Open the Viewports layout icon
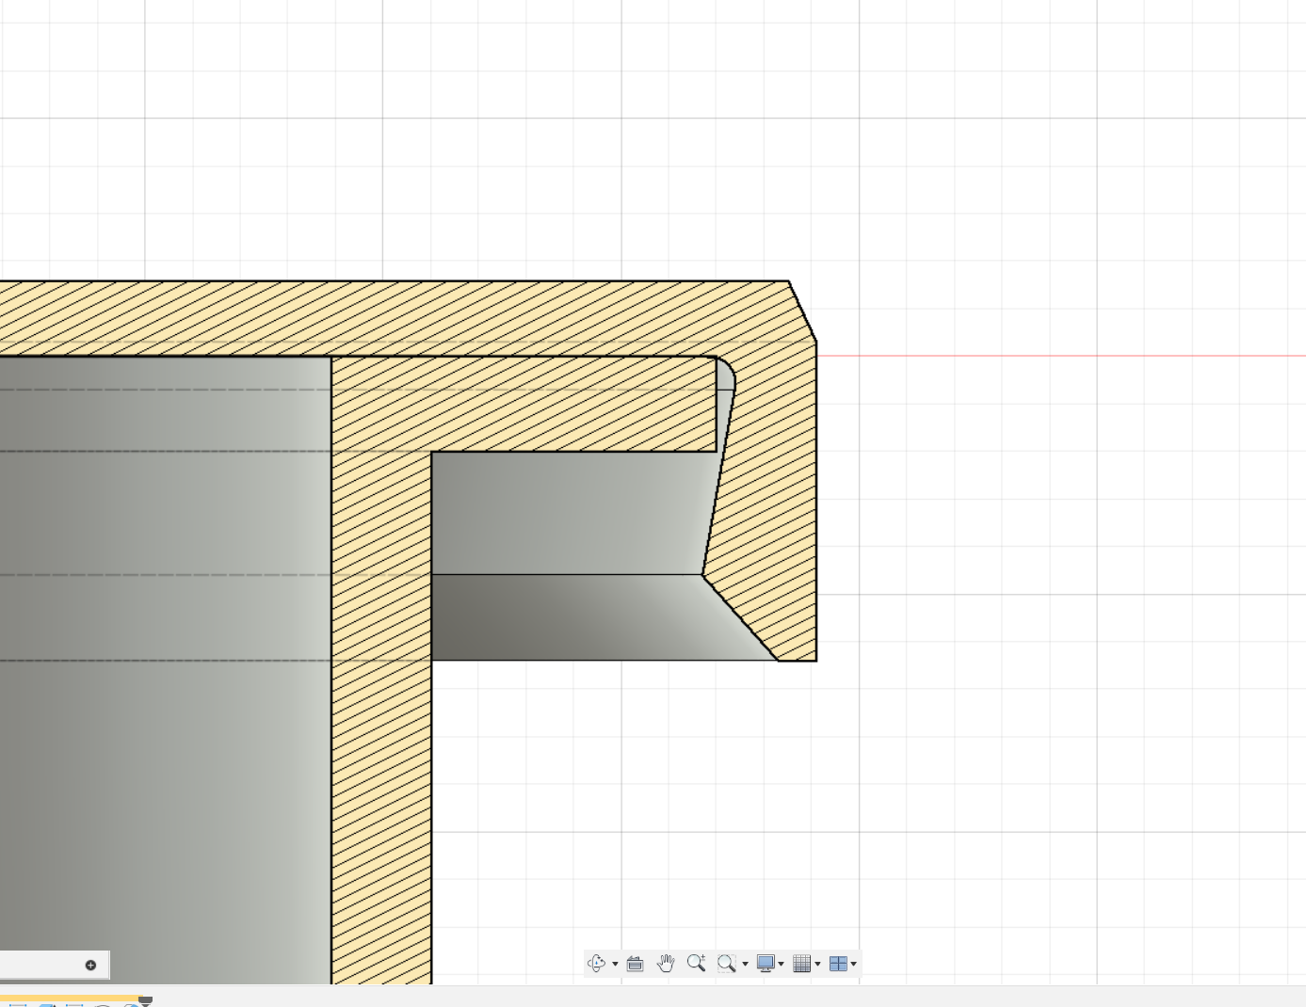Image resolution: width=1306 pixels, height=1007 pixels. tap(838, 963)
